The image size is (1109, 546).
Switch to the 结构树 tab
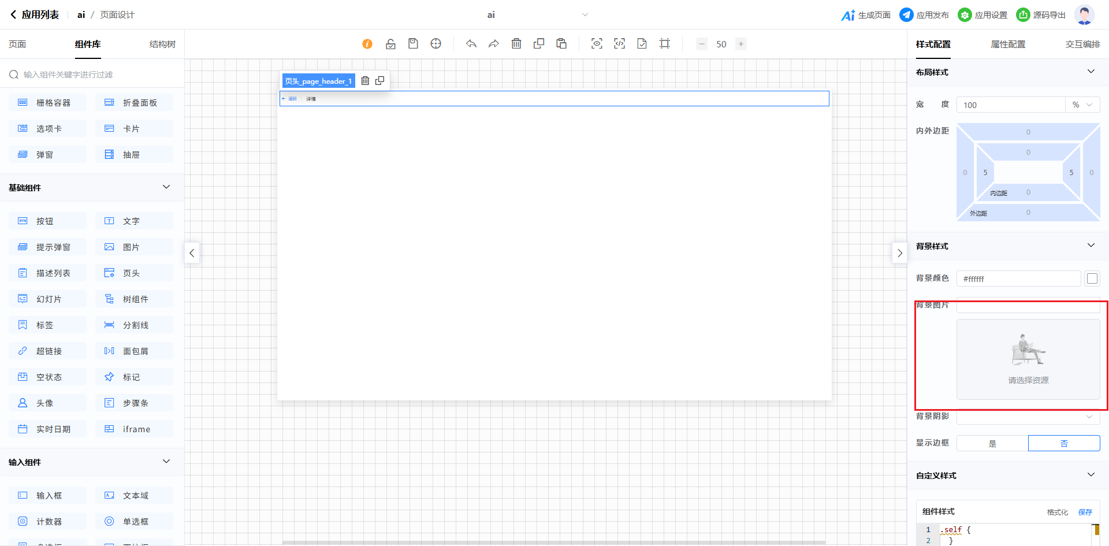(x=162, y=44)
